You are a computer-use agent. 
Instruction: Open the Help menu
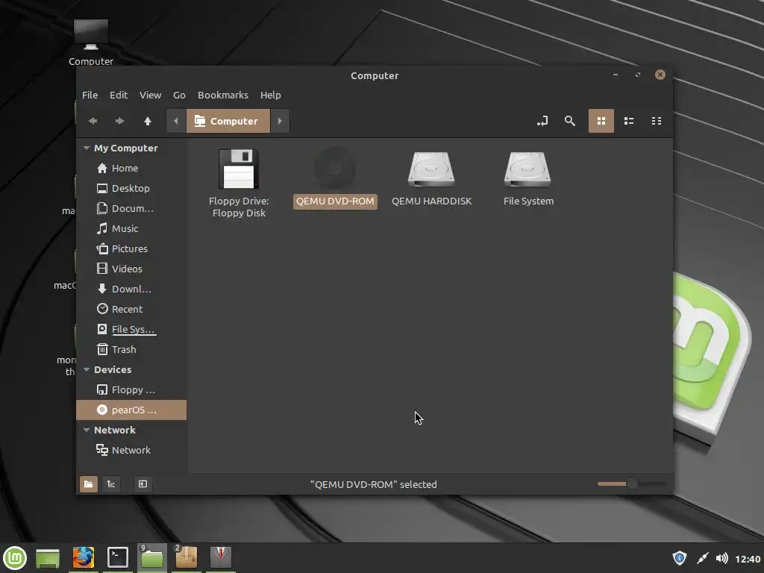click(x=270, y=95)
